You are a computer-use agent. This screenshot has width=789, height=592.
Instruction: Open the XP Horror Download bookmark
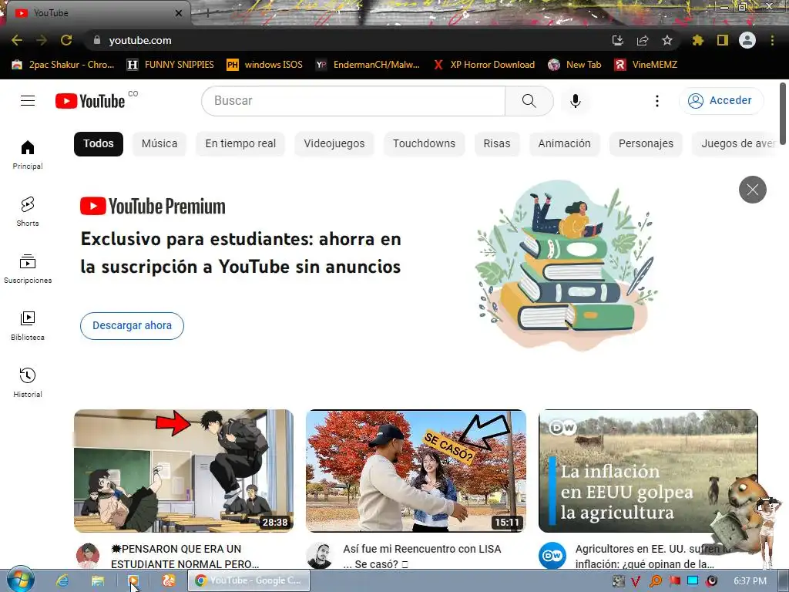(484, 65)
